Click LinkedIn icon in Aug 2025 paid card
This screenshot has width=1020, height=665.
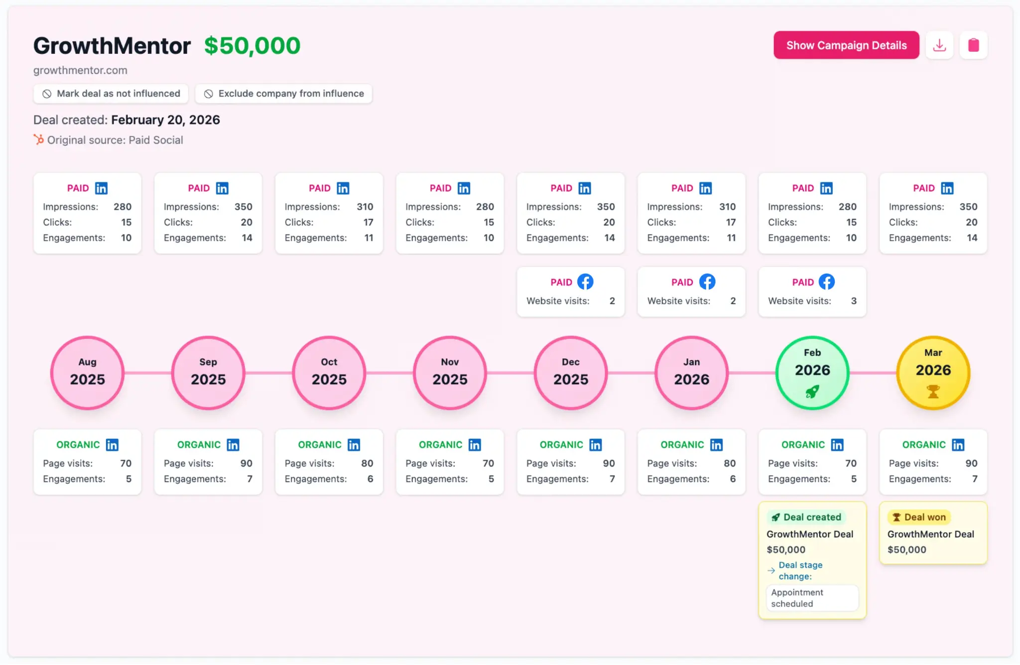101,188
